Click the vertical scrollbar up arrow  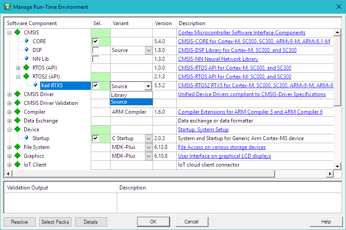[337, 33]
